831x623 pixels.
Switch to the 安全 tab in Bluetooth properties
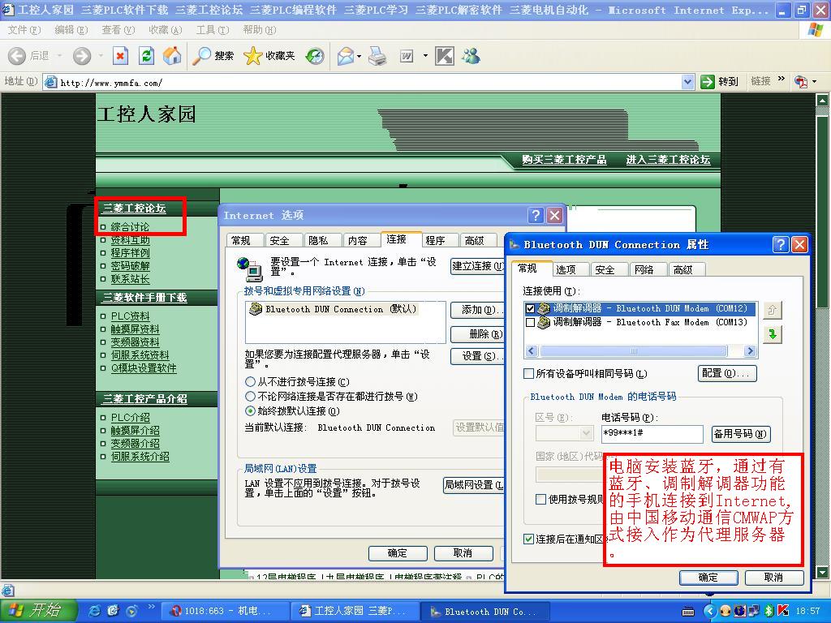(605, 269)
